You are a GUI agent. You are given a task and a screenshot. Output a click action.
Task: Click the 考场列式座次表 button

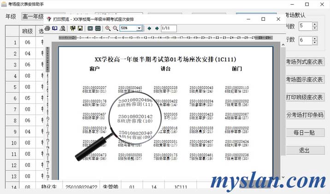tap(304, 62)
